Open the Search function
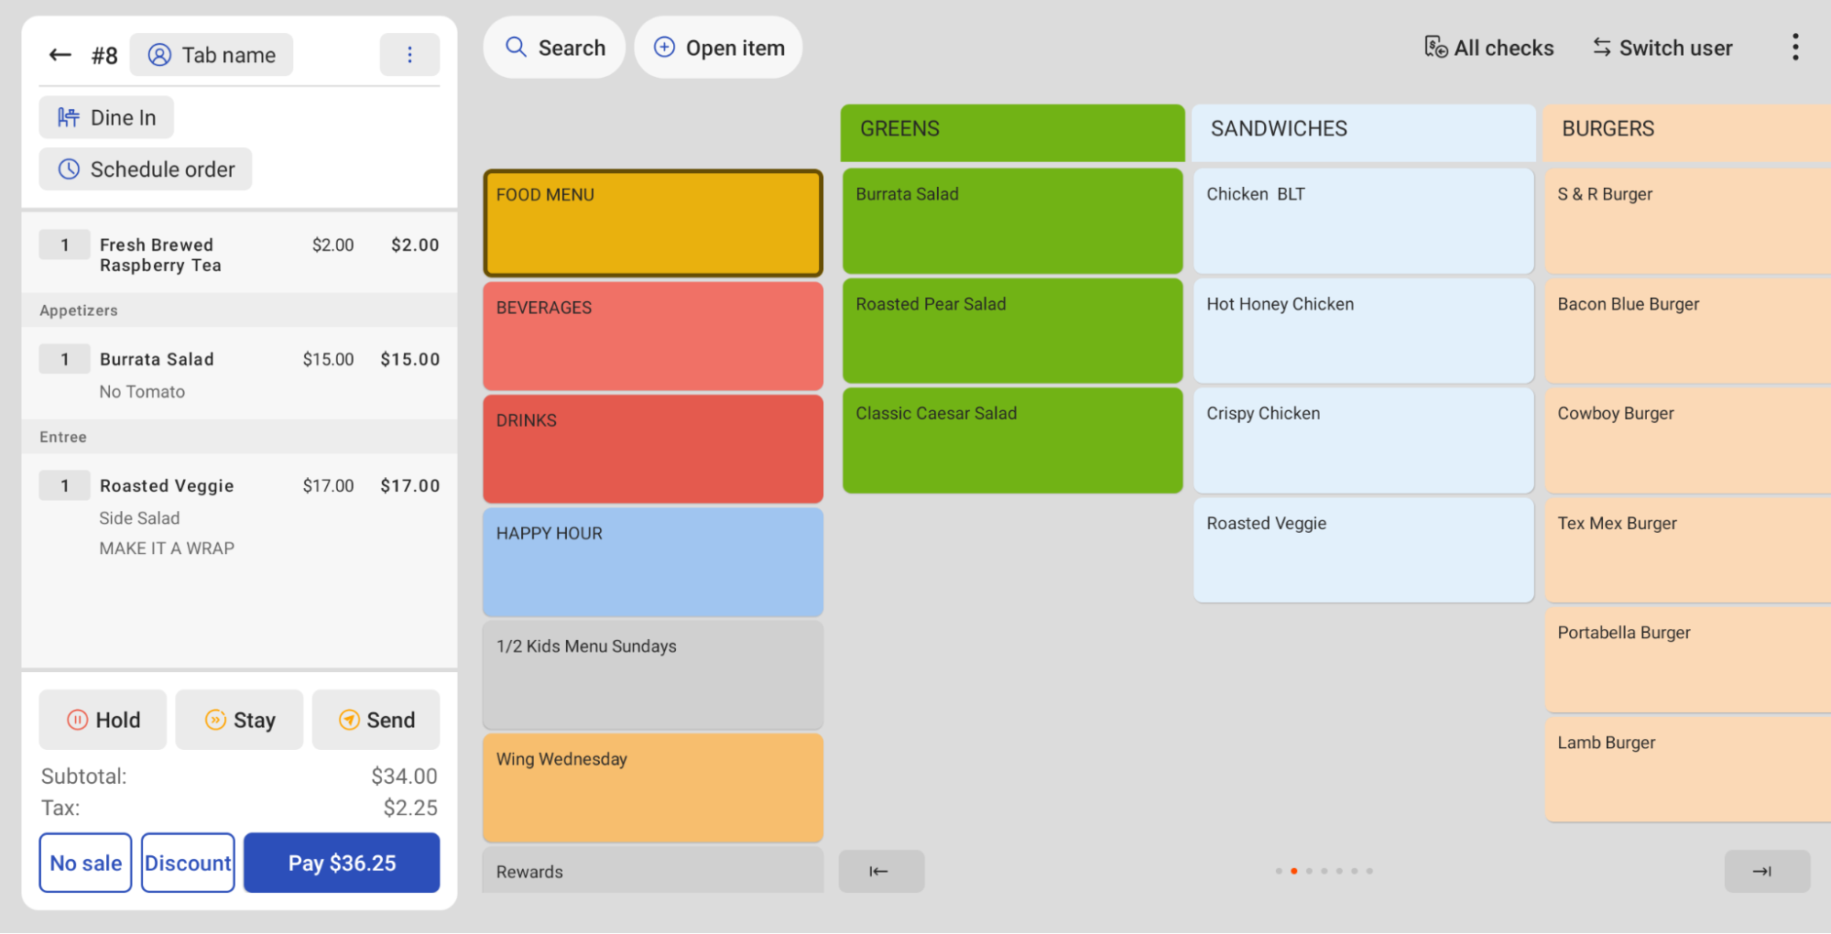This screenshot has height=934, width=1831. point(554,47)
